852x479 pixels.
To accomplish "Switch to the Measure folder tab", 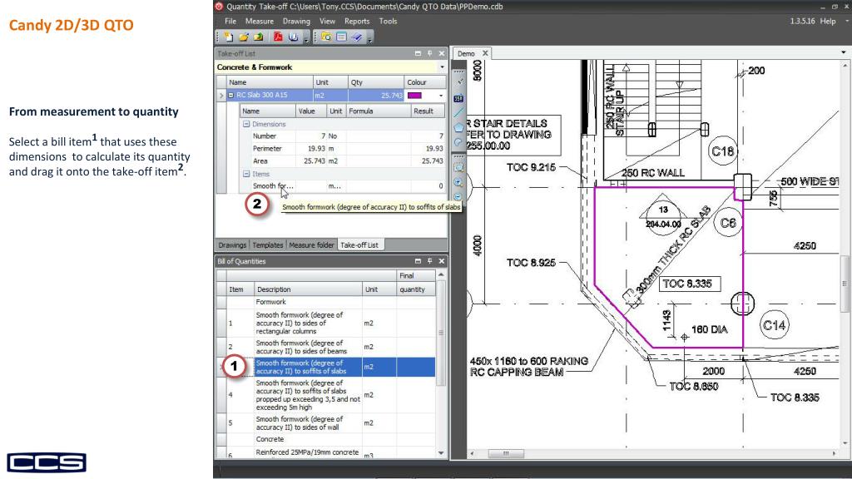I will tap(311, 245).
